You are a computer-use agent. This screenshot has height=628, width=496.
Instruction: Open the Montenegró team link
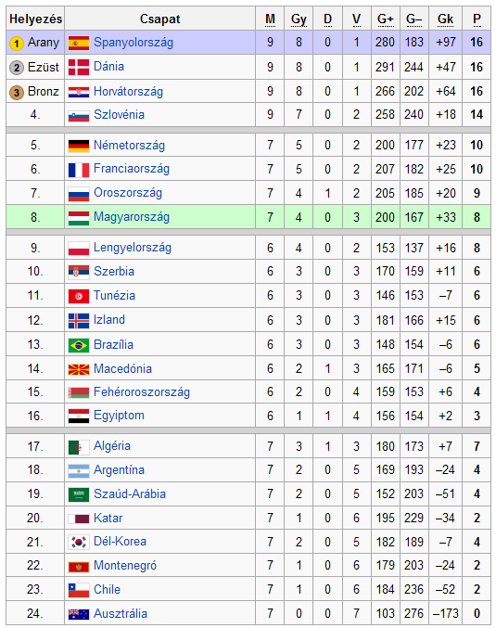(x=125, y=566)
